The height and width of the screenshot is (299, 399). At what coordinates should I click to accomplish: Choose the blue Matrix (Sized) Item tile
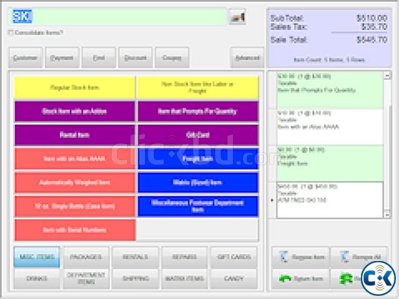coord(198,182)
